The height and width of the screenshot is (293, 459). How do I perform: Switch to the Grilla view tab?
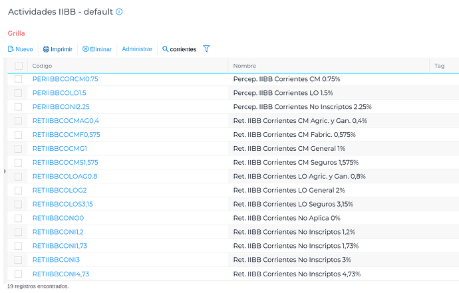(16, 33)
